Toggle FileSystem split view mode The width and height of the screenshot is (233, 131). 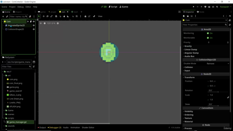tap(34, 62)
